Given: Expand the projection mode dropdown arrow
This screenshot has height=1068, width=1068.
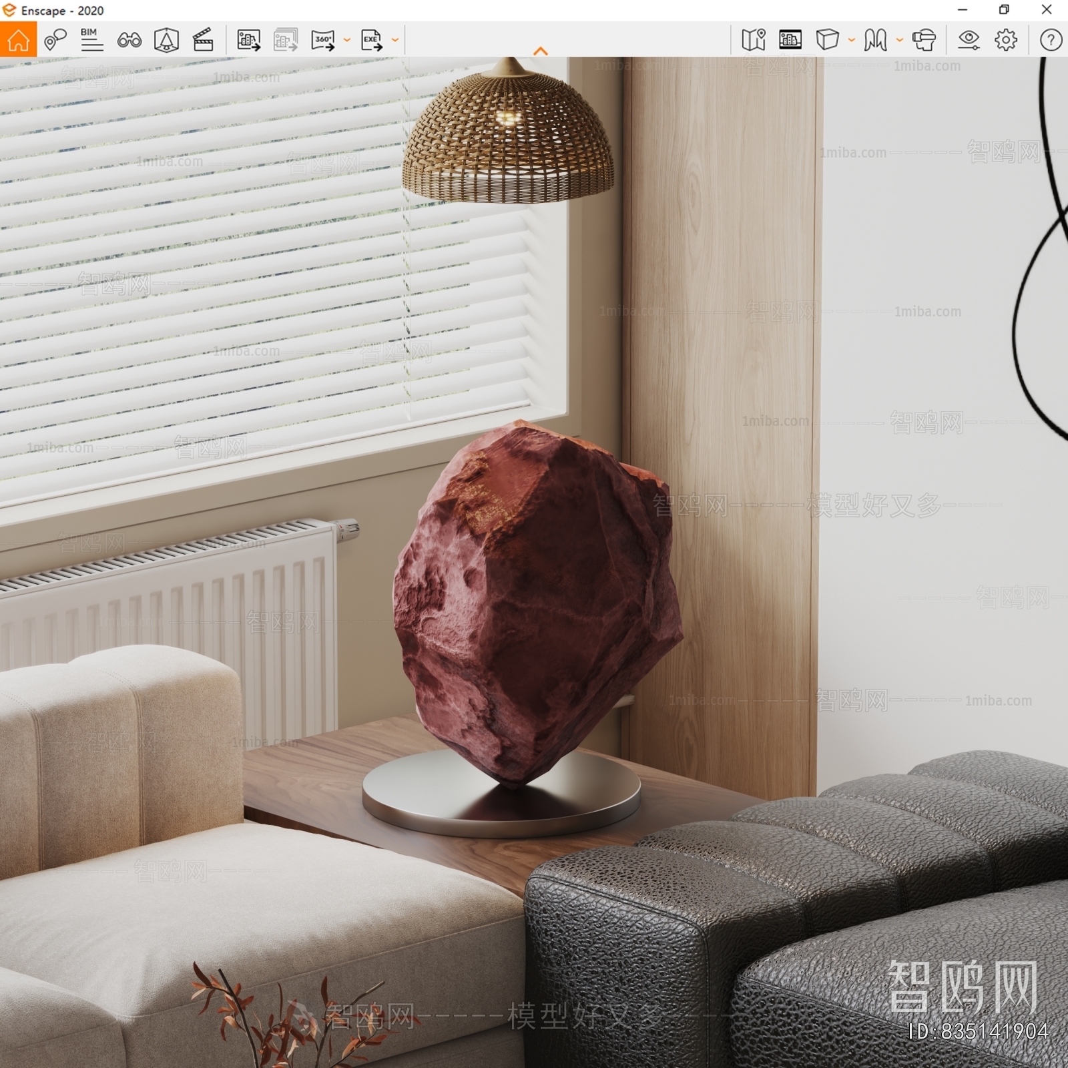Looking at the screenshot, I should pos(852,40).
